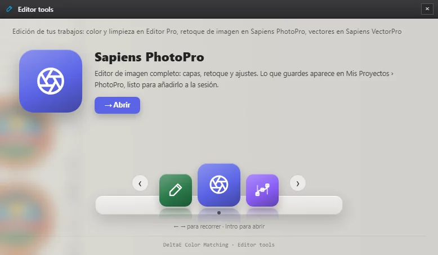Click the Editor tools window title
This screenshot has width=438, height=255.
pos(36,9)
